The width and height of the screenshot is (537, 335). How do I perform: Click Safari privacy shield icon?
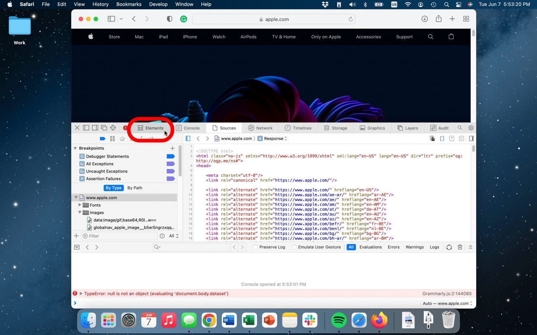click(169, 19)
